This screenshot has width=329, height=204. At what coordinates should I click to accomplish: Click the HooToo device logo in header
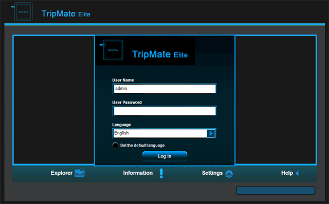click(22, 12)
